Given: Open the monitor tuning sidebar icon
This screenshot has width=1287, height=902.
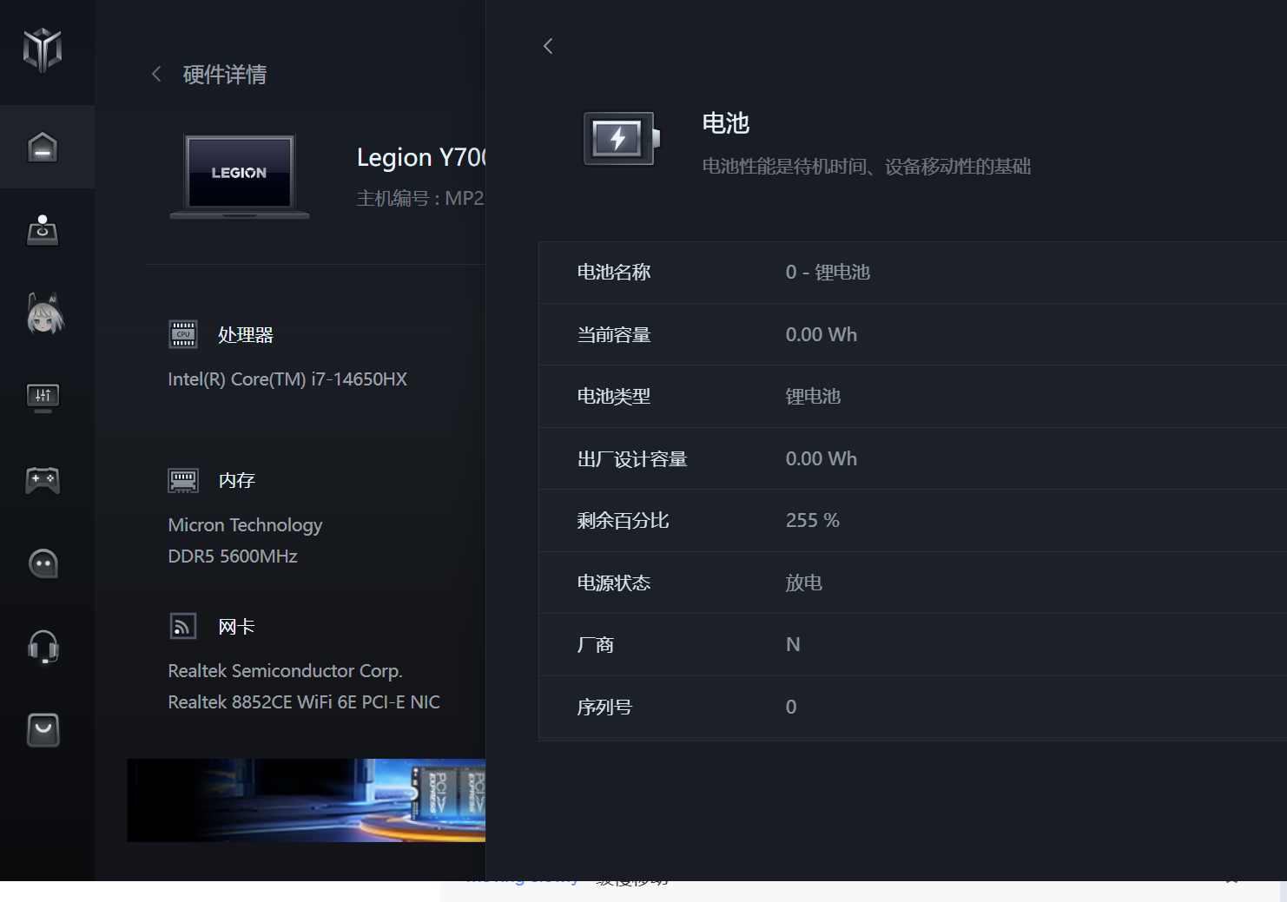Looking at the screenshot, I should tap(43, 398).
